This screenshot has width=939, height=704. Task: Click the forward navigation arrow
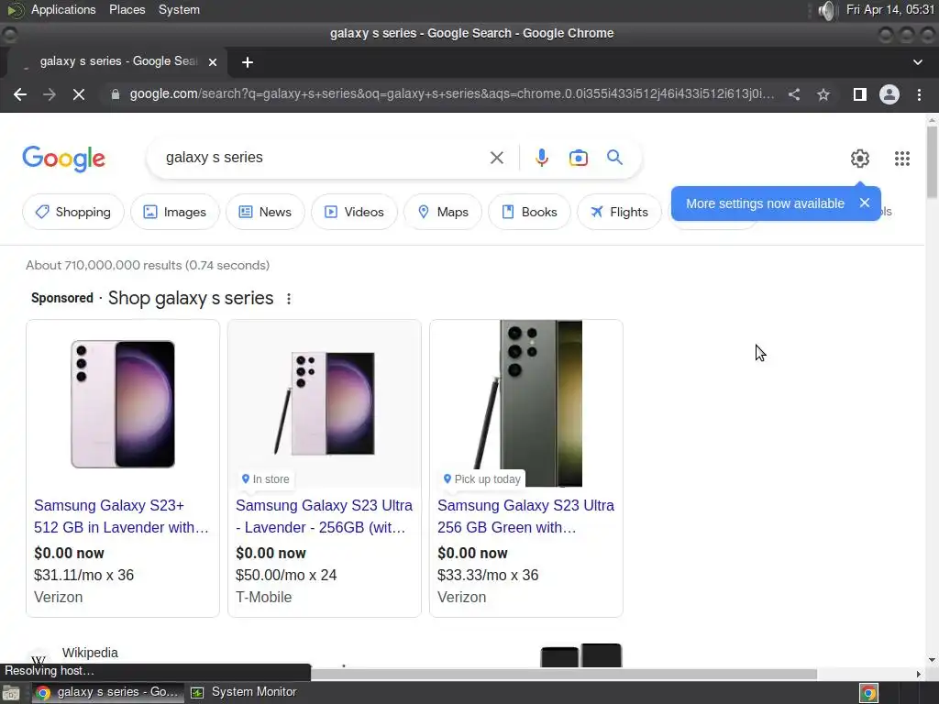click(50, 94)
